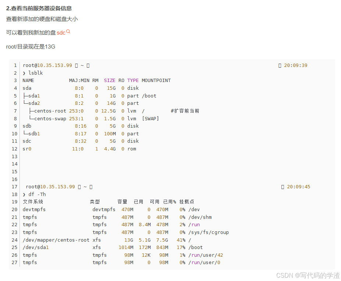Select the sdb1 partition tree entry

[x=34, y=134]
